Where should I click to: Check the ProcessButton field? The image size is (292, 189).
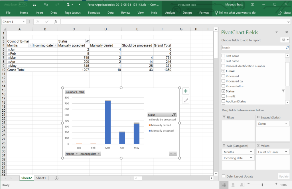pos(223,86)
